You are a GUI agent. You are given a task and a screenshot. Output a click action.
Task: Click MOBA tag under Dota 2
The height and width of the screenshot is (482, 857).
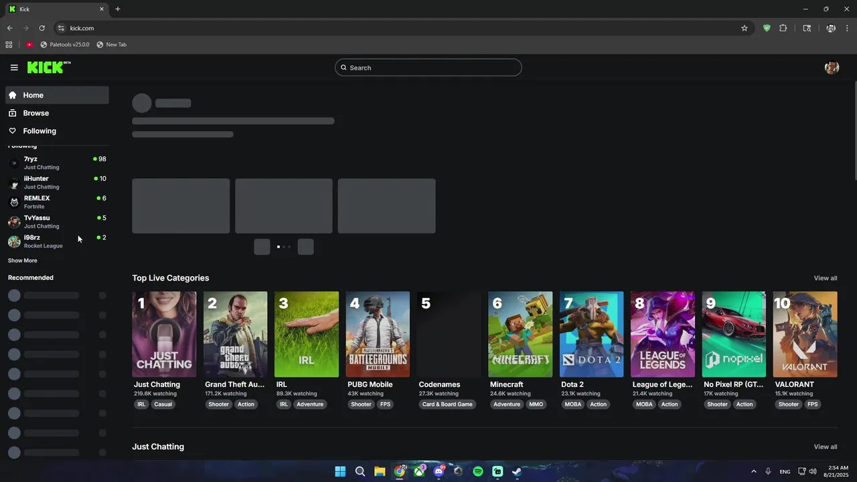point(573,404)
